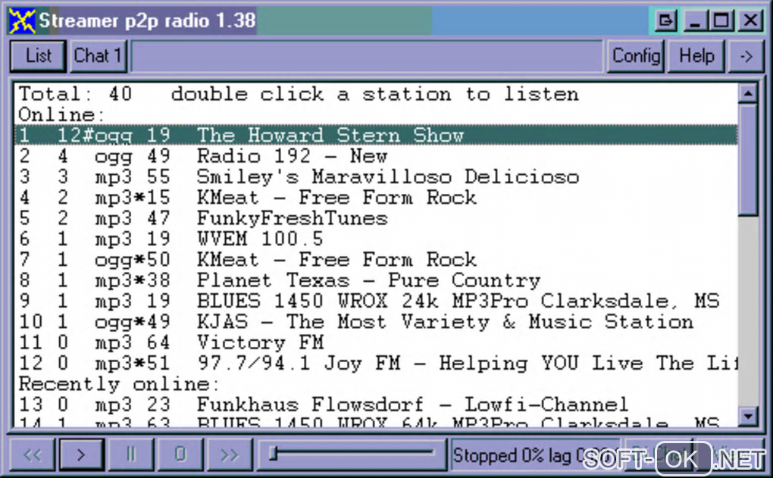773x478 pixels.
Task: Select the WVEM 100.5 station
Action: click(x=376, y=239)
